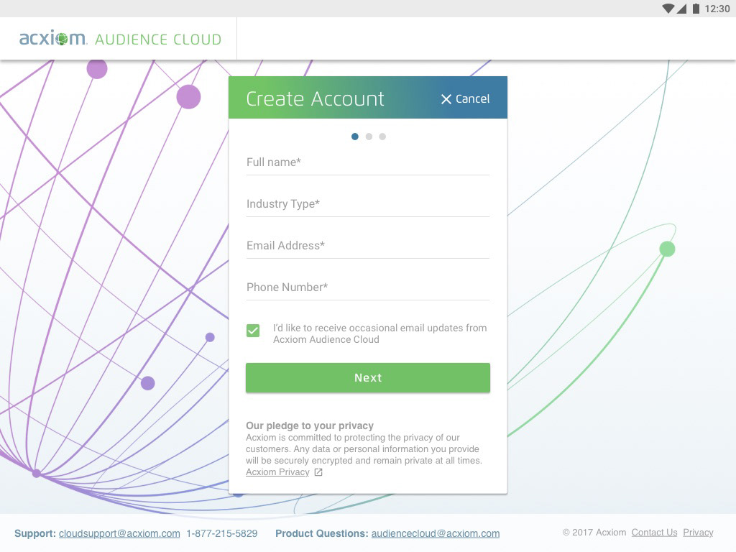Click the external link icon near Acxiom Privacy
The height and width of the screenshot is (552, 736).
[x=318, y=472]
